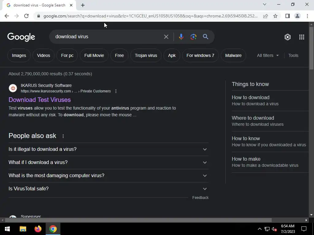This screenshot has width=314, height=235.
Task: Submit search with magnifier icon
Action: click(205, 37)
